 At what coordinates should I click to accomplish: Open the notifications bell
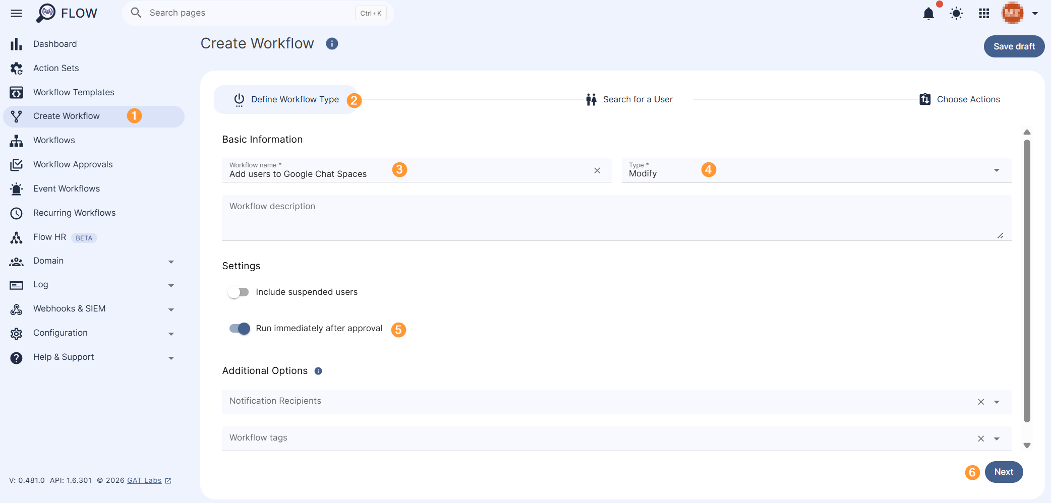928,14
